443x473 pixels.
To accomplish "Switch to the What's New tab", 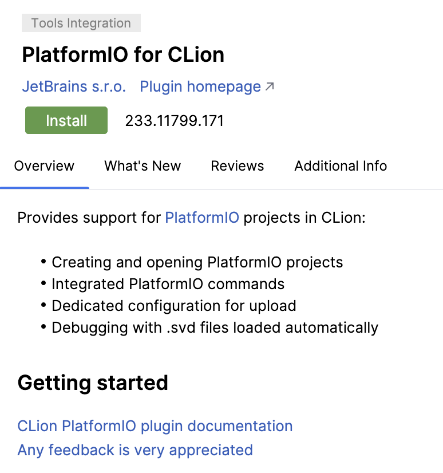I will [x=142, y=166].
